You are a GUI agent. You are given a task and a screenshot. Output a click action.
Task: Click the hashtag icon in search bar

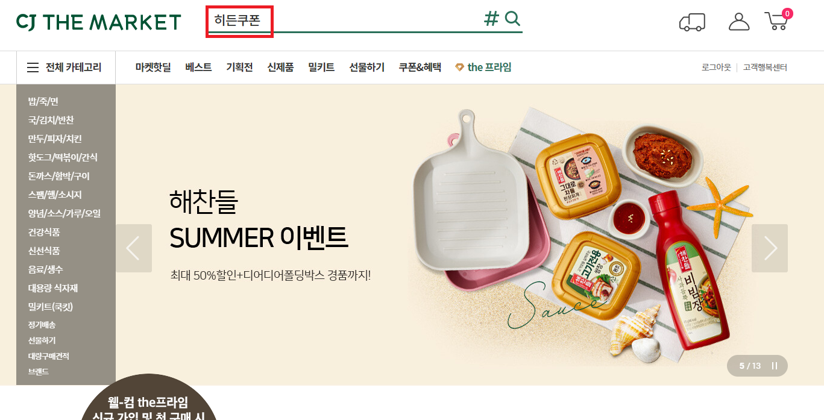point(492,19)
